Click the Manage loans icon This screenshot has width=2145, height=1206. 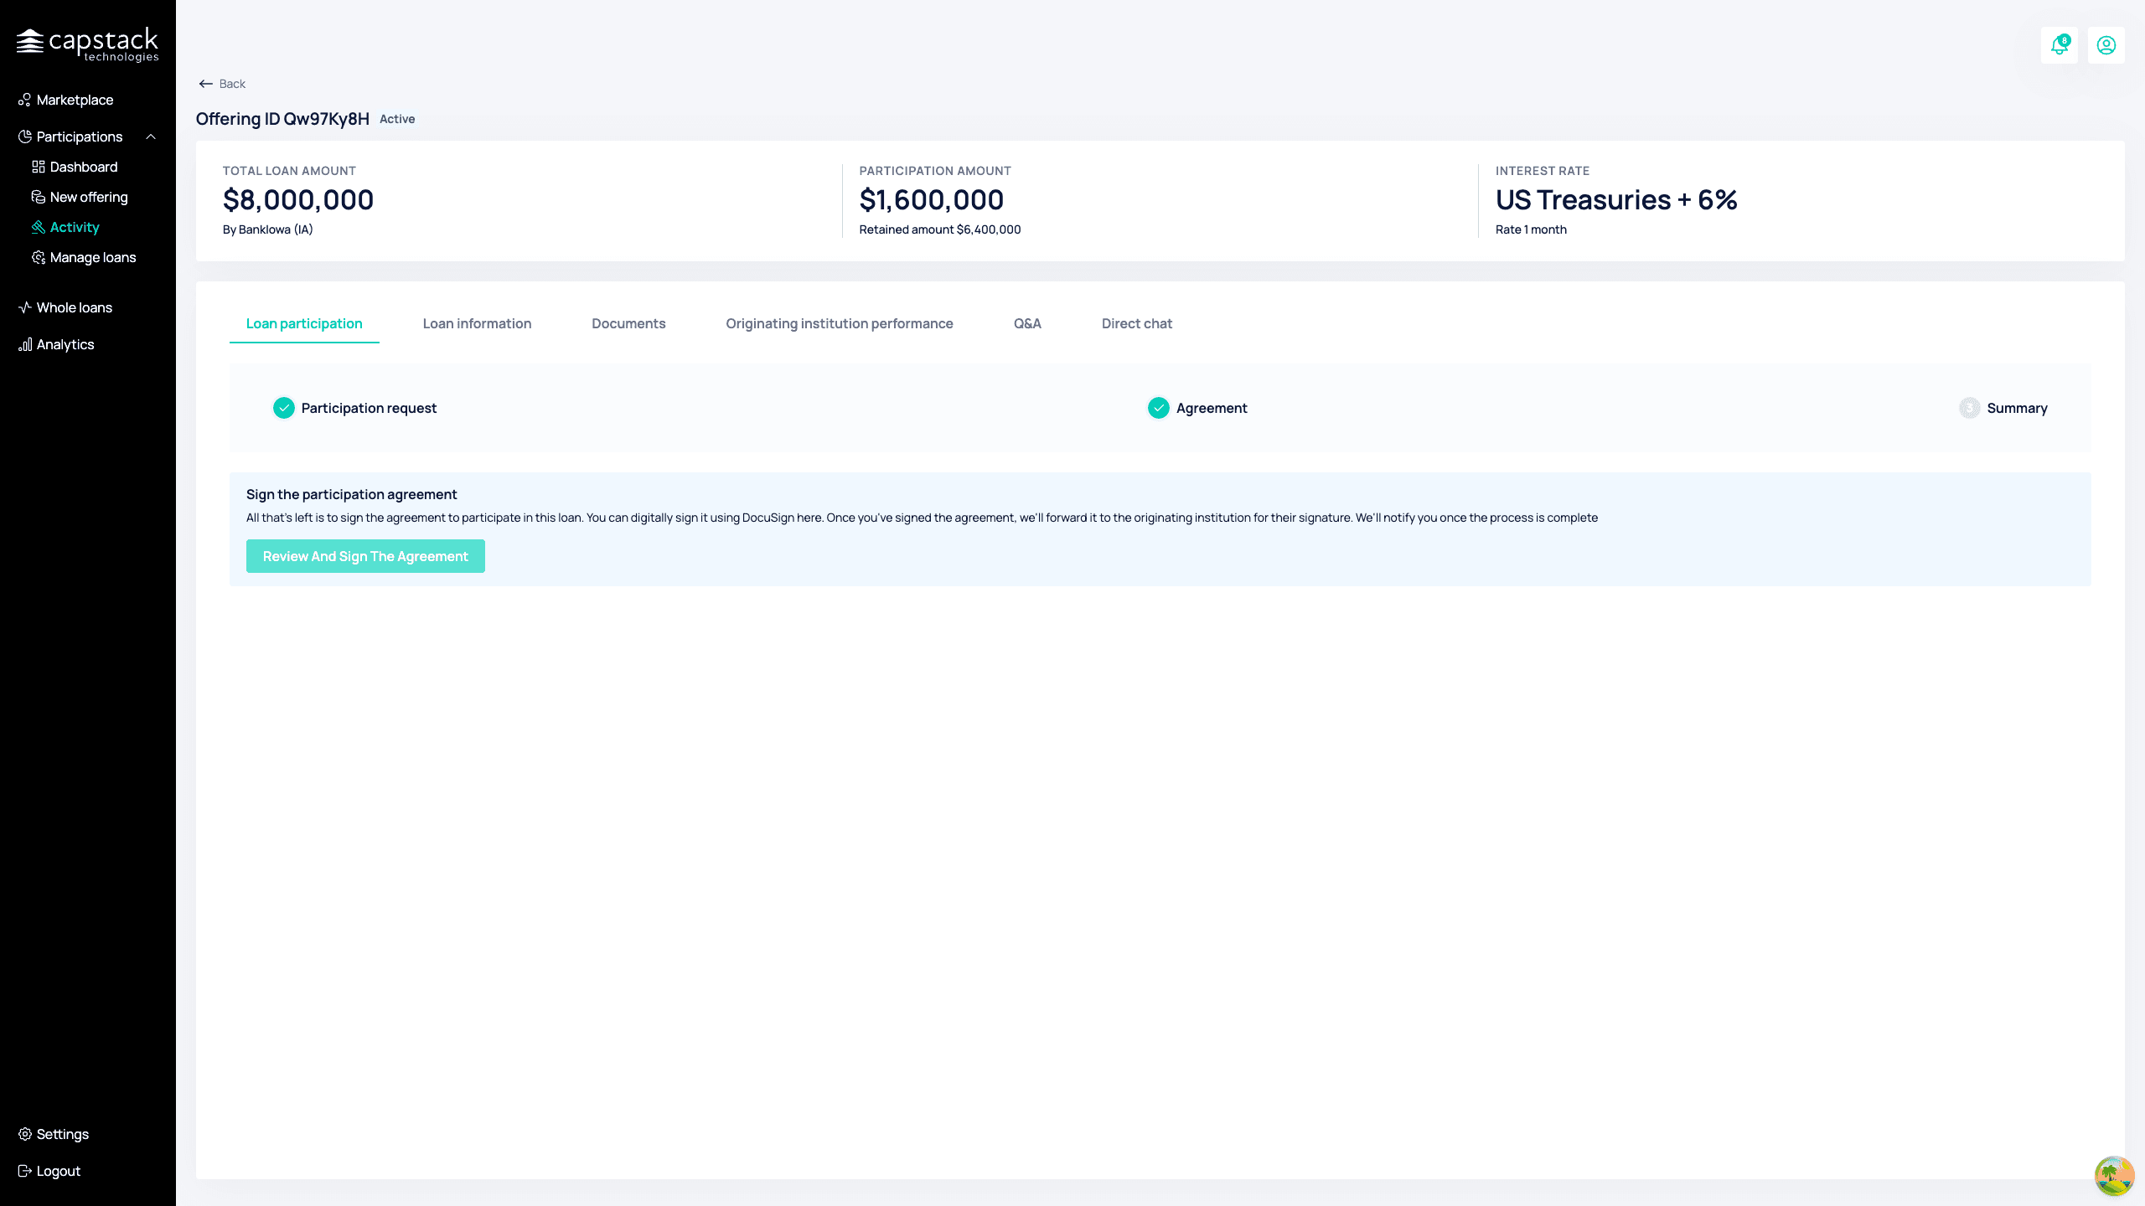[39, 257]
